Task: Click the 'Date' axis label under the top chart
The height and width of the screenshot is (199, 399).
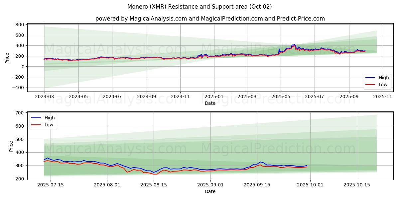Action: [210, 103]
